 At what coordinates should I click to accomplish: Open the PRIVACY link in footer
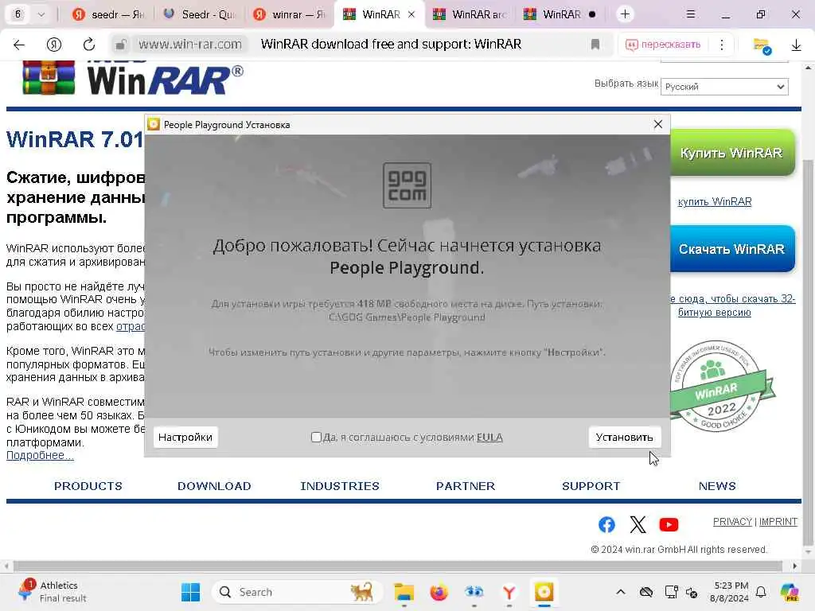pyautogui.click(x=732, y=522)
